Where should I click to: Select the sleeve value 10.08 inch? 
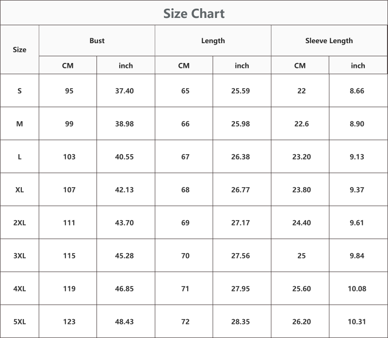[357, 289]
